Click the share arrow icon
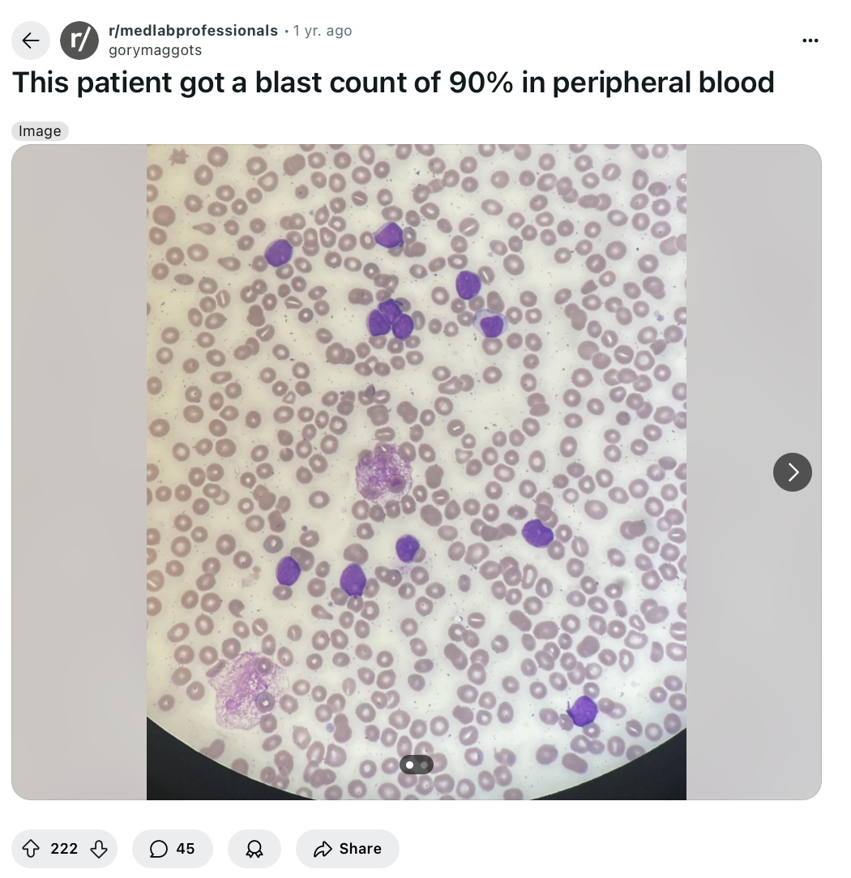 [x=323, y=849]
